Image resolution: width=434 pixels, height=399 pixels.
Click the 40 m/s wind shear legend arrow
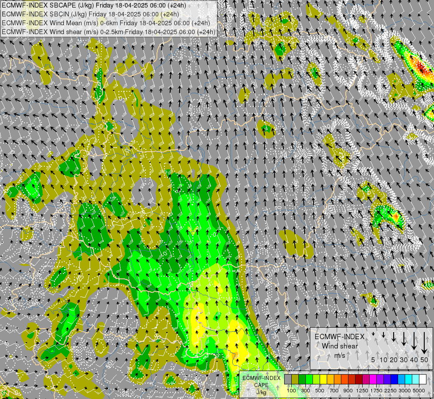coord(414,341)
